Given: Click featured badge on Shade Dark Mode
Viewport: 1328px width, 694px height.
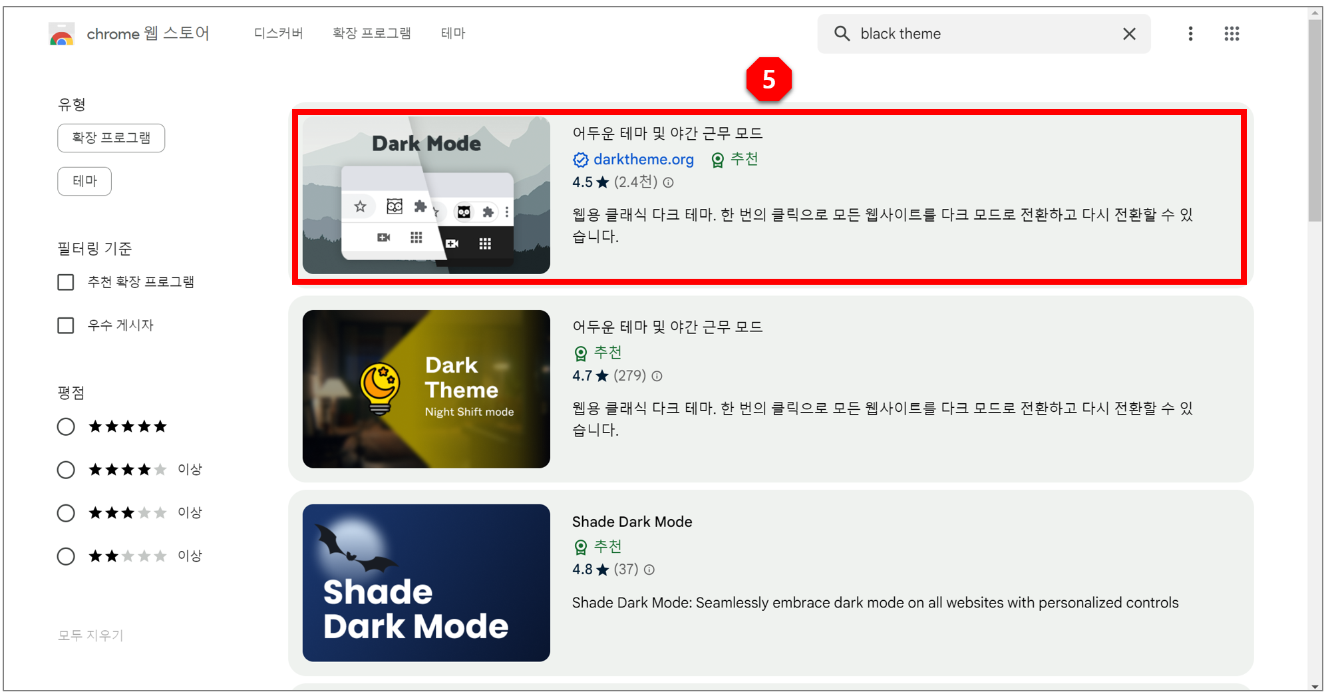Looking at the screenshot, I should [597, 547].
